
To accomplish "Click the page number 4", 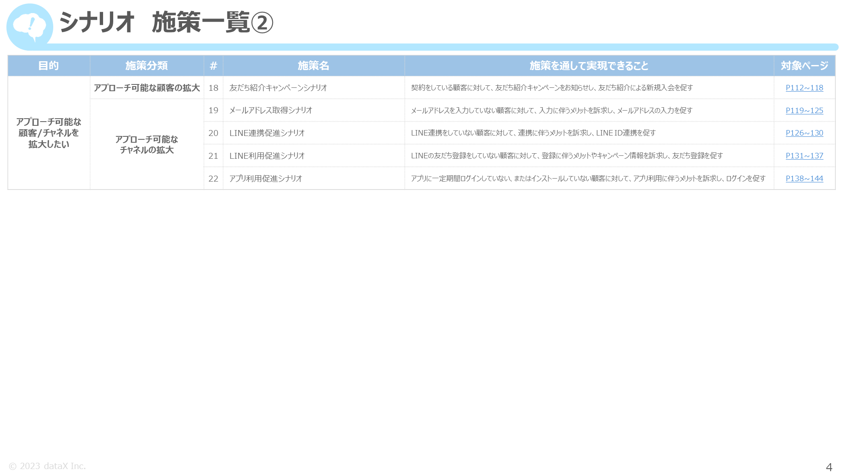I will point(829,467).
